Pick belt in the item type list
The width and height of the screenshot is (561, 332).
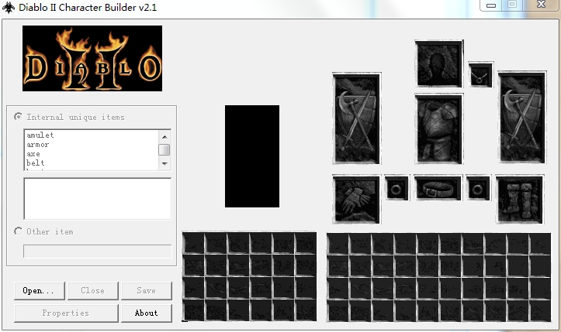(x=36, y=163)
